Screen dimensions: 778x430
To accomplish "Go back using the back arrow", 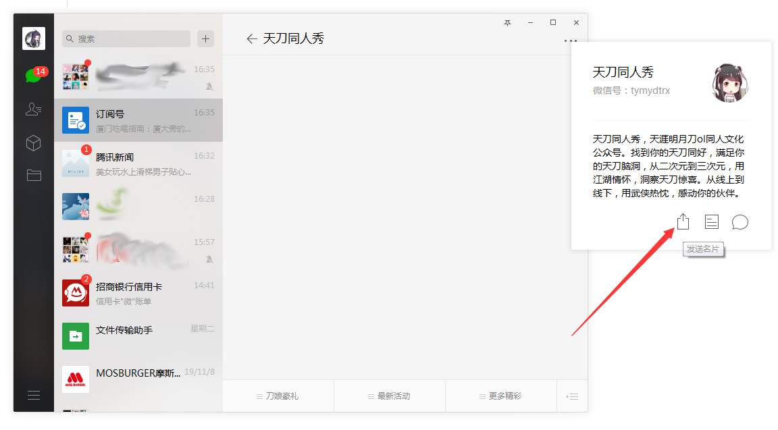I will pyautogui.click(x=251, y=38).
